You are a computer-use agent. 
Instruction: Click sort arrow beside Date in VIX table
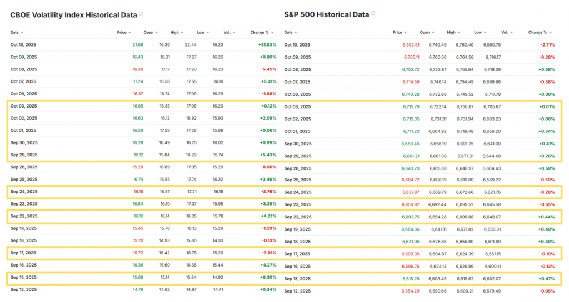(x=22, y=33)
